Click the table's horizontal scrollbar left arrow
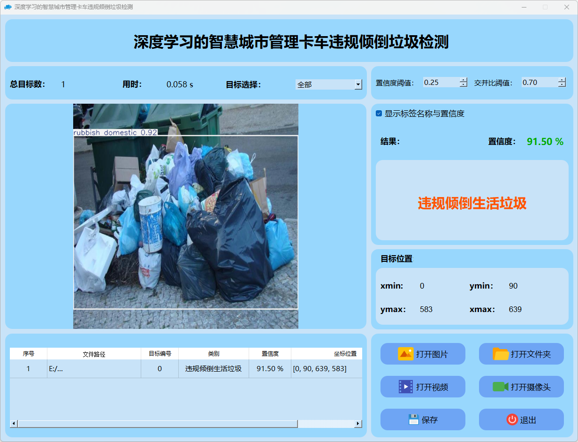 [x=14, y=424]
